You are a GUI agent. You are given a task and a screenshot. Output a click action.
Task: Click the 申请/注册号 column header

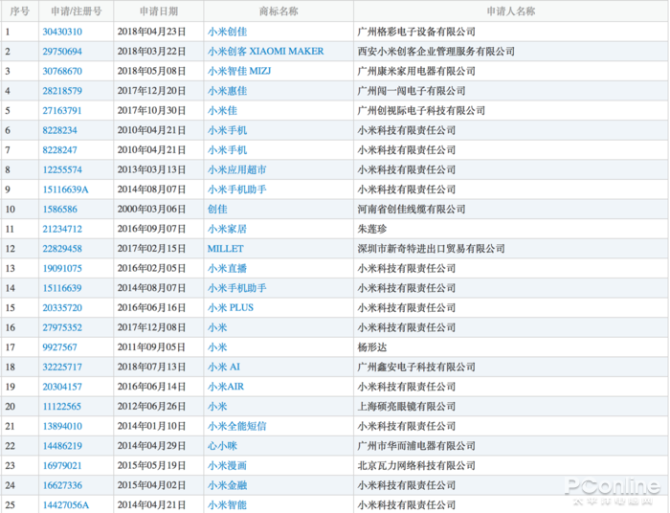coord(76,11)
